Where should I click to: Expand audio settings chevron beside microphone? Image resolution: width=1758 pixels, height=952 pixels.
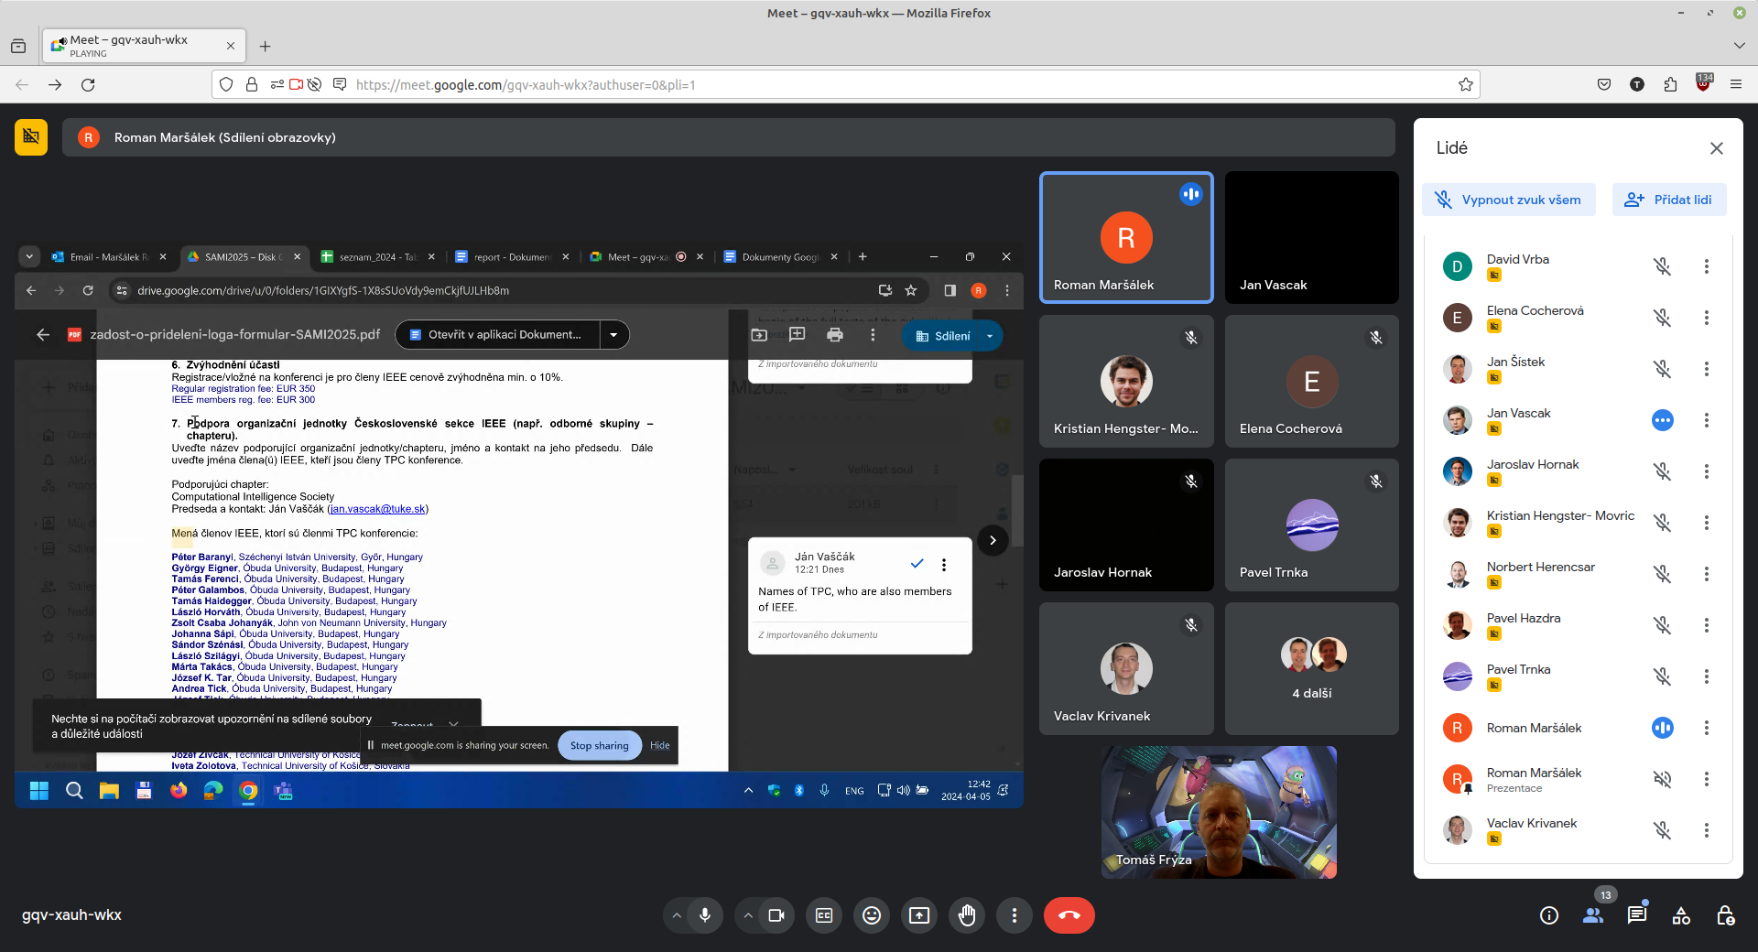point(677,915)
